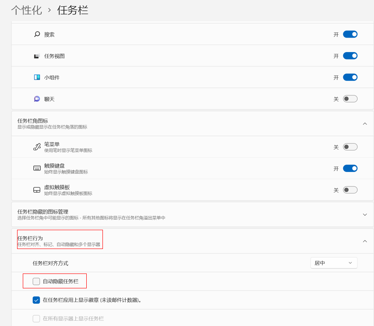Click the Pen menu icon
This screenshot has height=326, width=374.
(x=37, y=147)
